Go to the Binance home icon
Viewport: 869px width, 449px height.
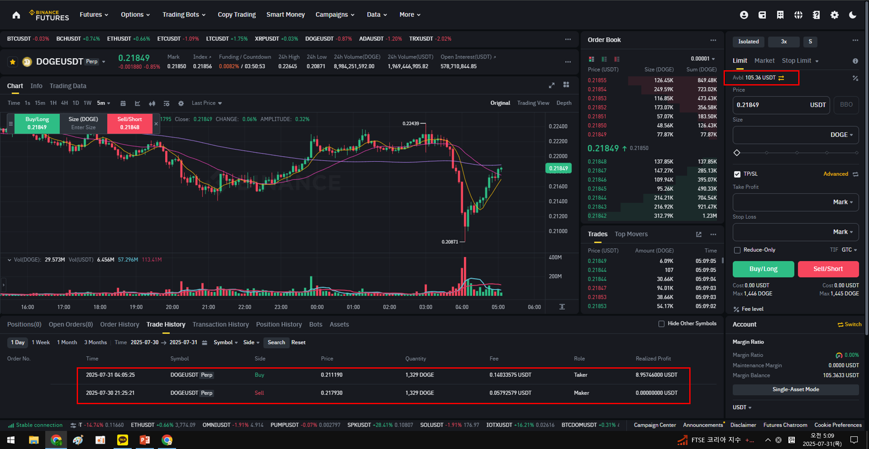tap(16, 15)
